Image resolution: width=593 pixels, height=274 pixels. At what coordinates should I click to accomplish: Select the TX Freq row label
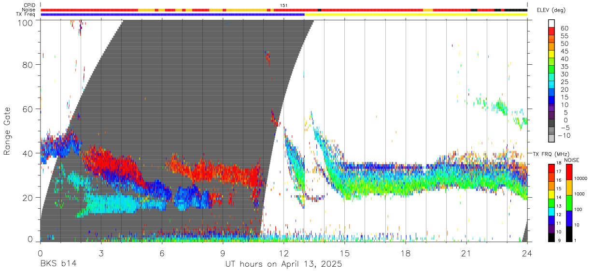26,14
